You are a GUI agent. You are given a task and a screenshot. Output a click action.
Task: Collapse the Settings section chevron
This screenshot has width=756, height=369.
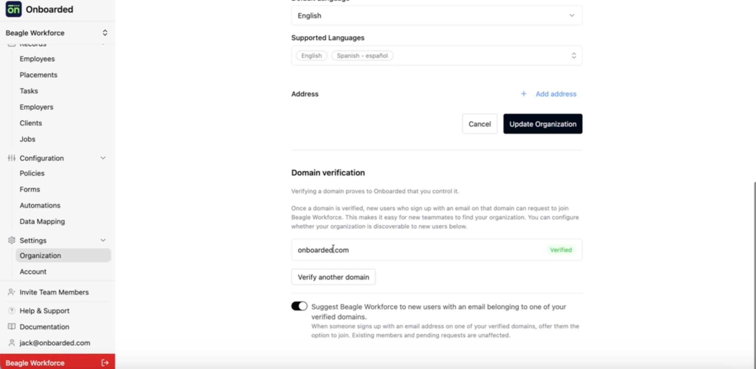click(103, 240)
